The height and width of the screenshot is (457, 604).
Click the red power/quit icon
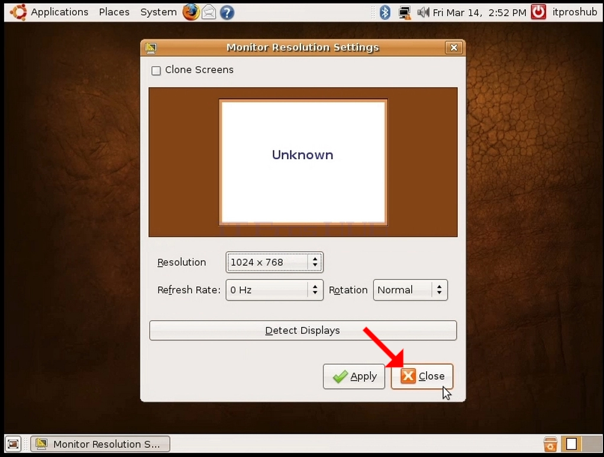[538, 12]
